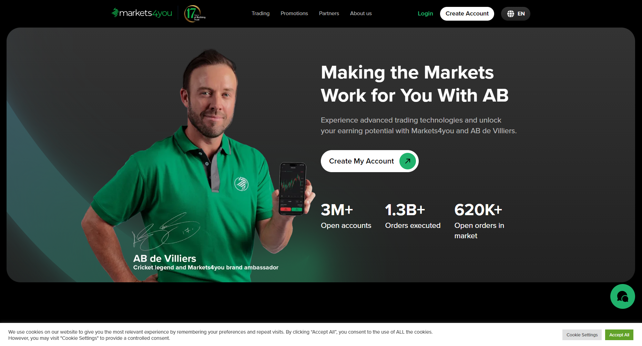Click the 620K+ Open orders in market statistic
This screenshot has width=642, height=346.
click(479, 221)
